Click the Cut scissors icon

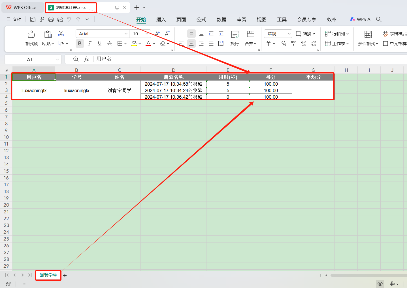pyautogui.click(x=61, y=34)
